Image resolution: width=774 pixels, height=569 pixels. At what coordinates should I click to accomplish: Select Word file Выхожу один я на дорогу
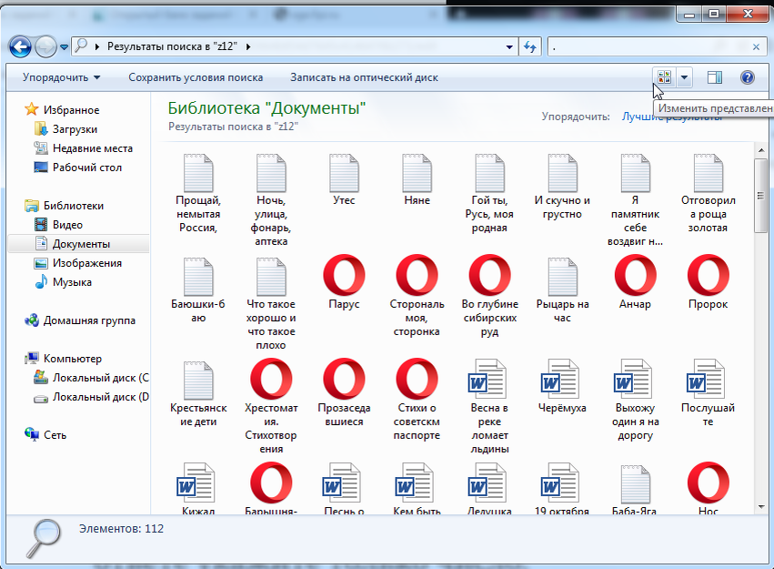tap(635, 400)
